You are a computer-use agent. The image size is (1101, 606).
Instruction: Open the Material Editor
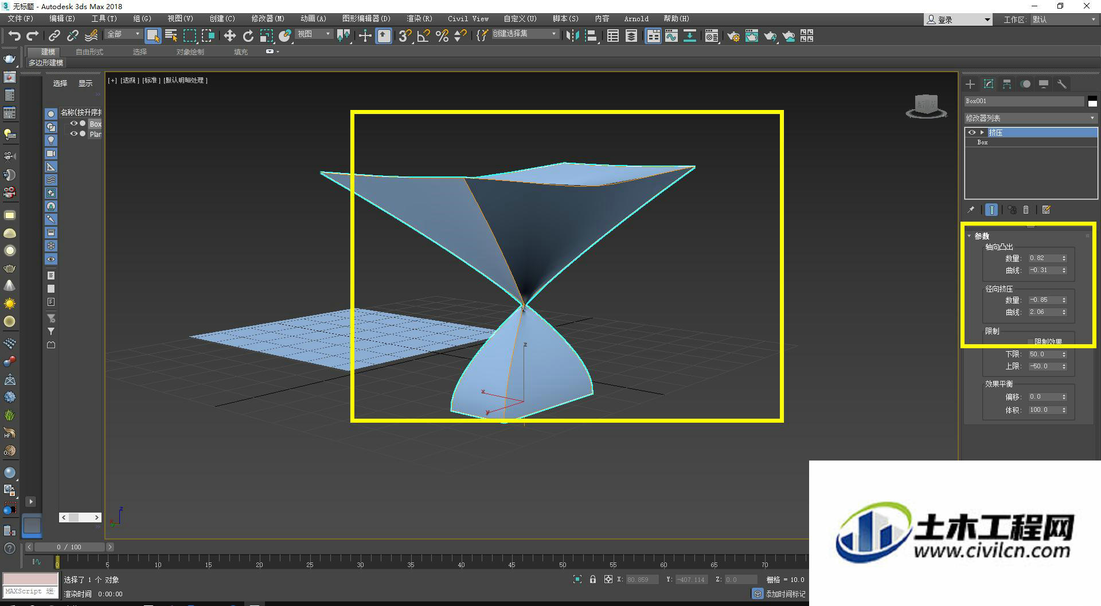click(712, 36)
